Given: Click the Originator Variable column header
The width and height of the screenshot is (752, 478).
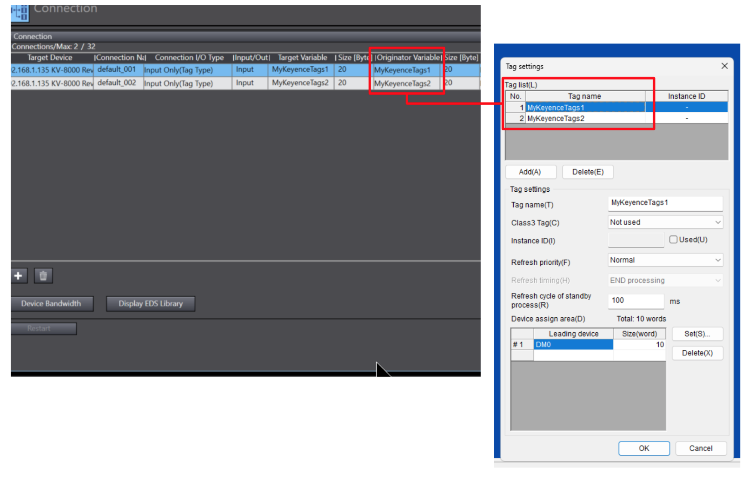Looking at the screenshot, I should click(408, 57).
